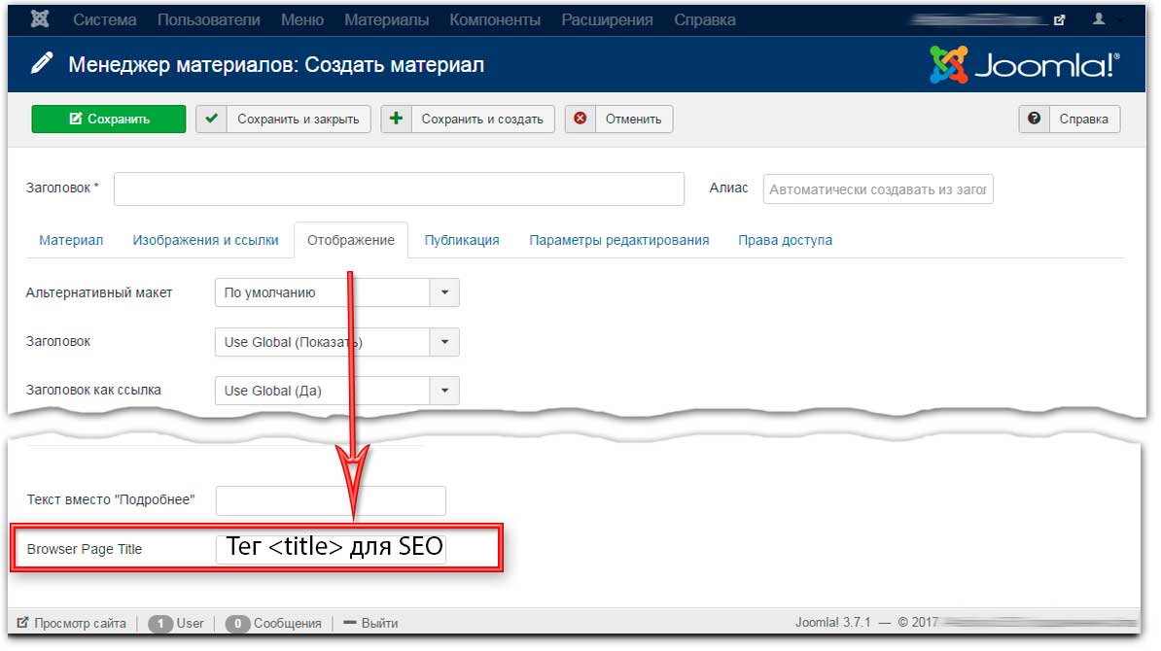
Task: Open the user account icon menu
Action: (x=1100, y=19)
